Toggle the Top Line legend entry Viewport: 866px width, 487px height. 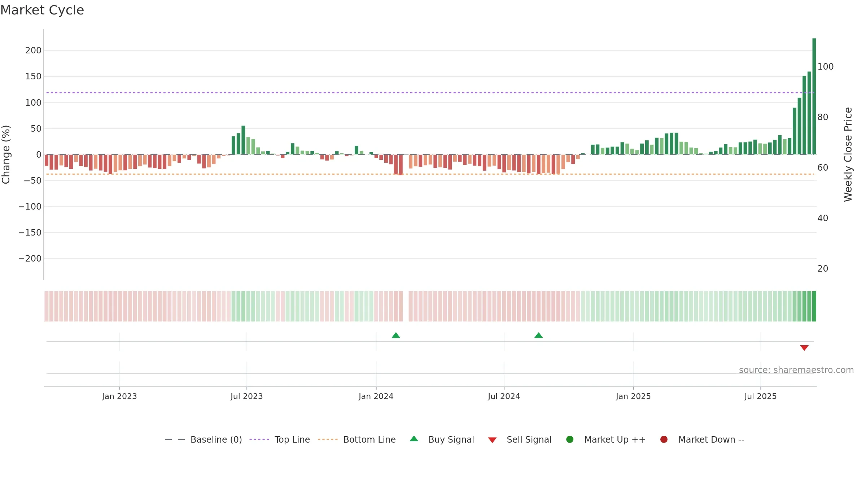click(280, 439)
